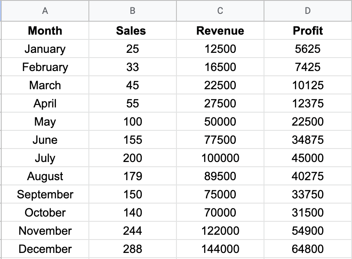The width and height of the screenshot is (352, 259).
Task: Select column A header
Action: pyautogui.click(x=45, y=11)
